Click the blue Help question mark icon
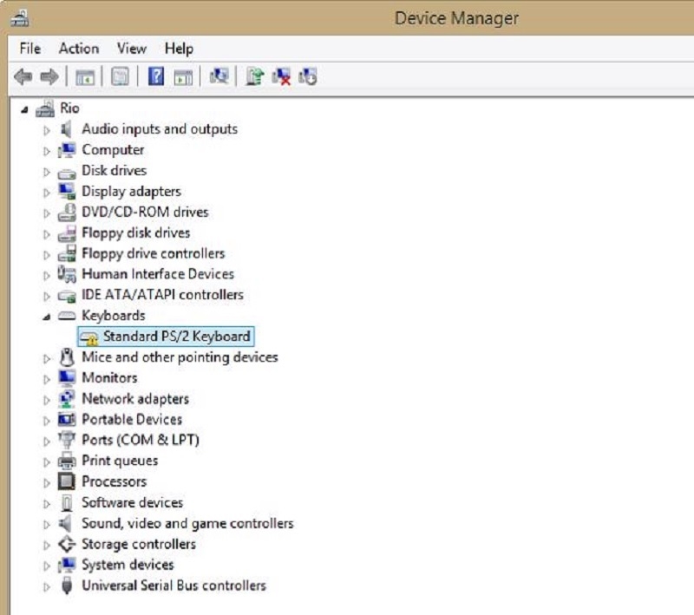 (156, 77)
